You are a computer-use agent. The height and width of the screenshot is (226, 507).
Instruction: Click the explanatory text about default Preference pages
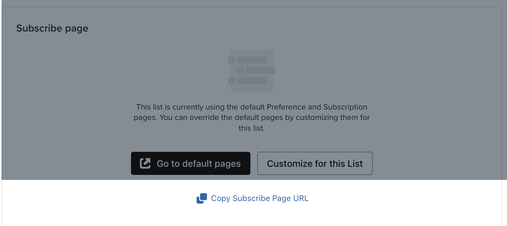point(252,117)
